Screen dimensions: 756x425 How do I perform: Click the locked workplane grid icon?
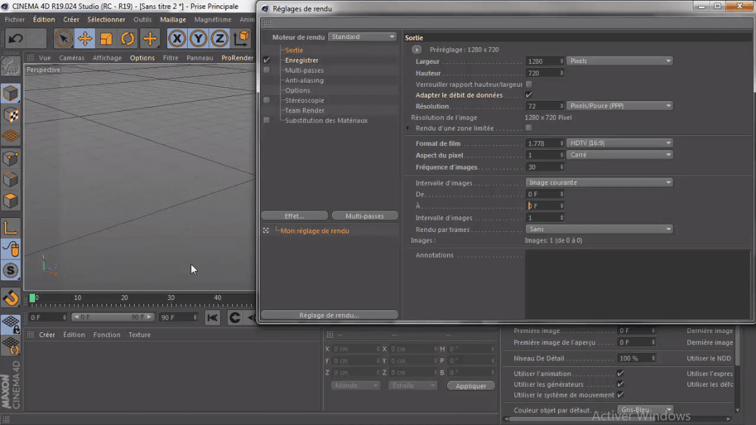(x=11, y=324)
